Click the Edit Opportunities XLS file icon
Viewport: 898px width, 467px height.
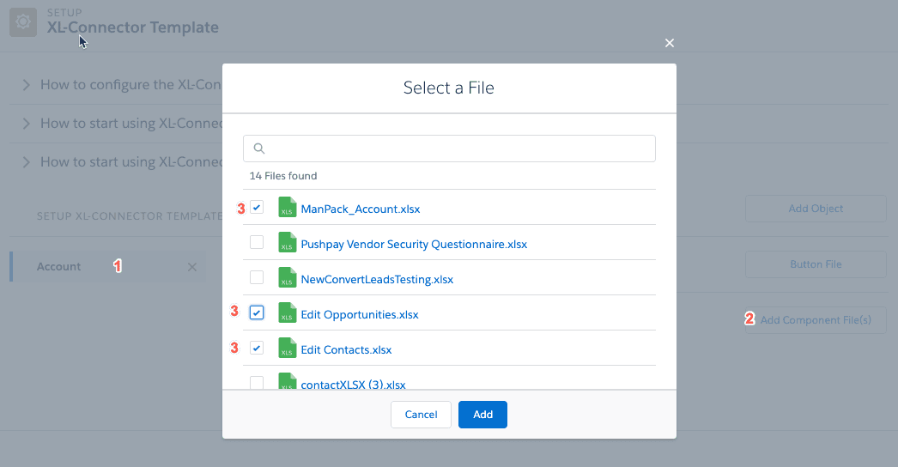click(x=287, y=312)
